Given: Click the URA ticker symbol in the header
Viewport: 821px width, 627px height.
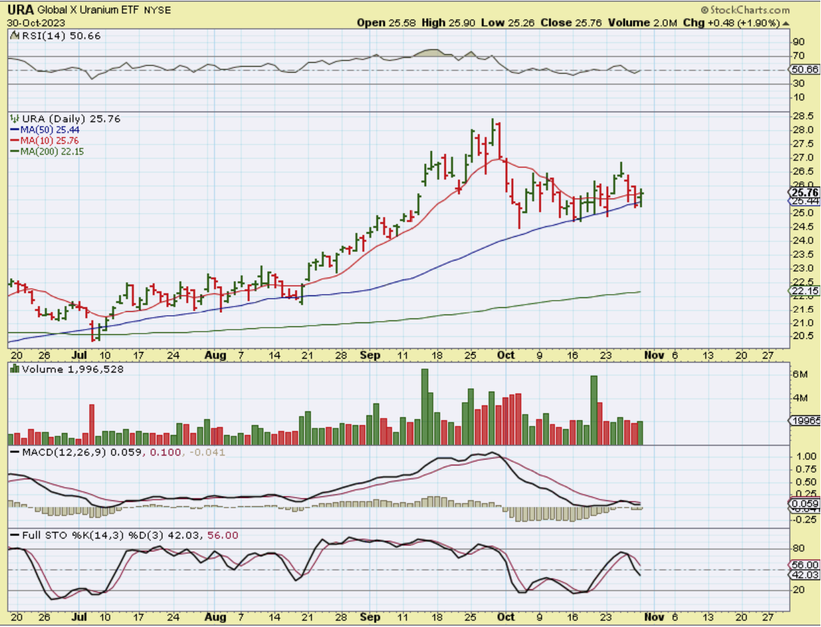Looking at the screenshot, I should coord(22,11).
